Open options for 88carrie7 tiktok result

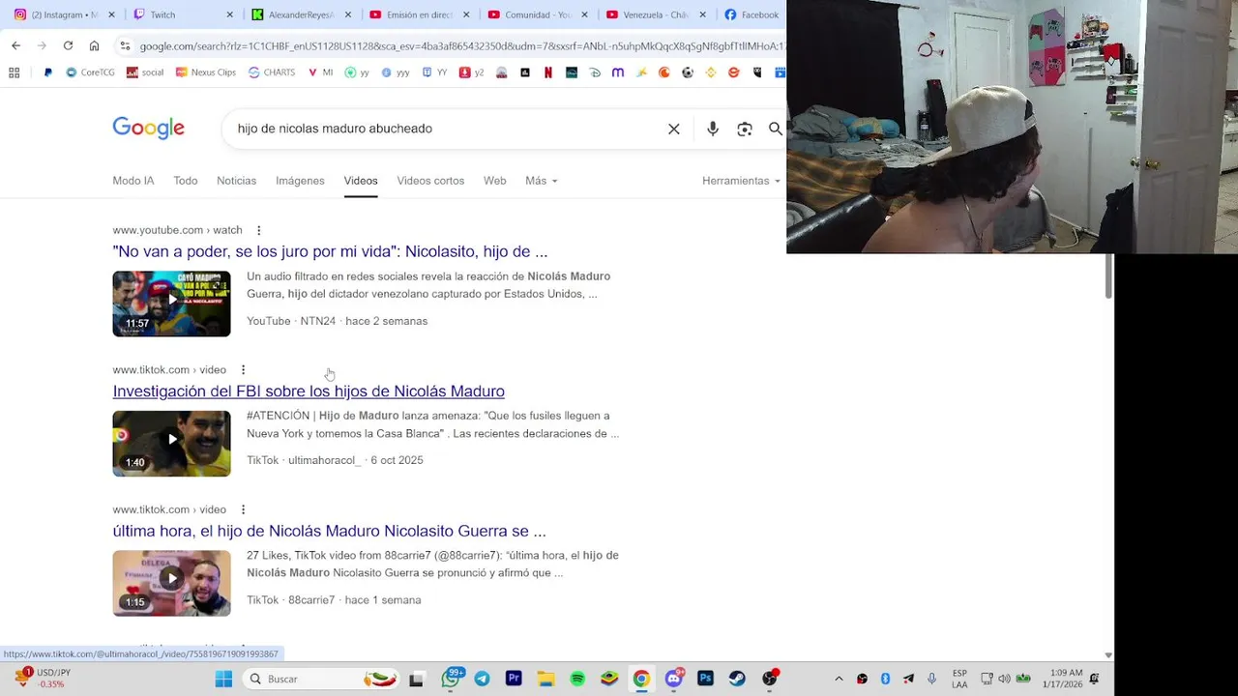point(243,509)
